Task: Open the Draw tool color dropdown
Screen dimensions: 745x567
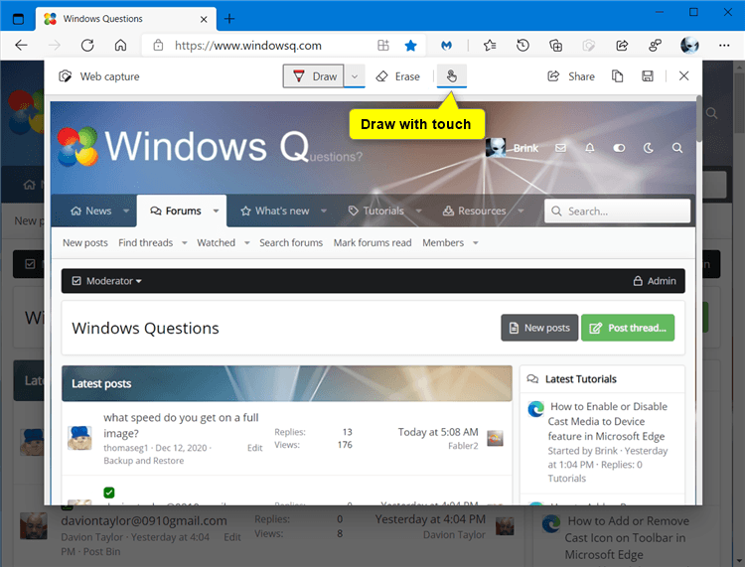Action: 355,76
